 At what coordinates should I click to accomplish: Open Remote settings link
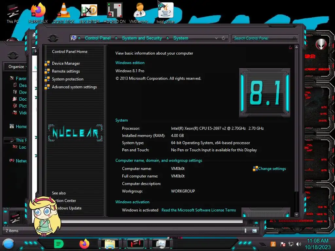point(66,71)
